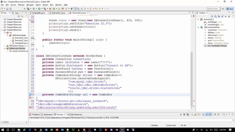Viewport: 235px width, 132px height.
Task: Click the green Run toolbar button
Action: point(39,9)
